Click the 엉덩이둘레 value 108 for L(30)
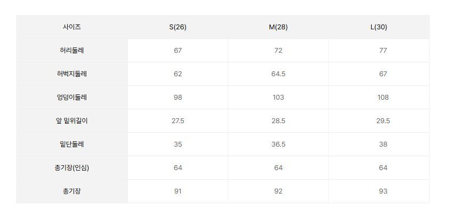Screen dimensions: 451x217 (x=383, y=98)
